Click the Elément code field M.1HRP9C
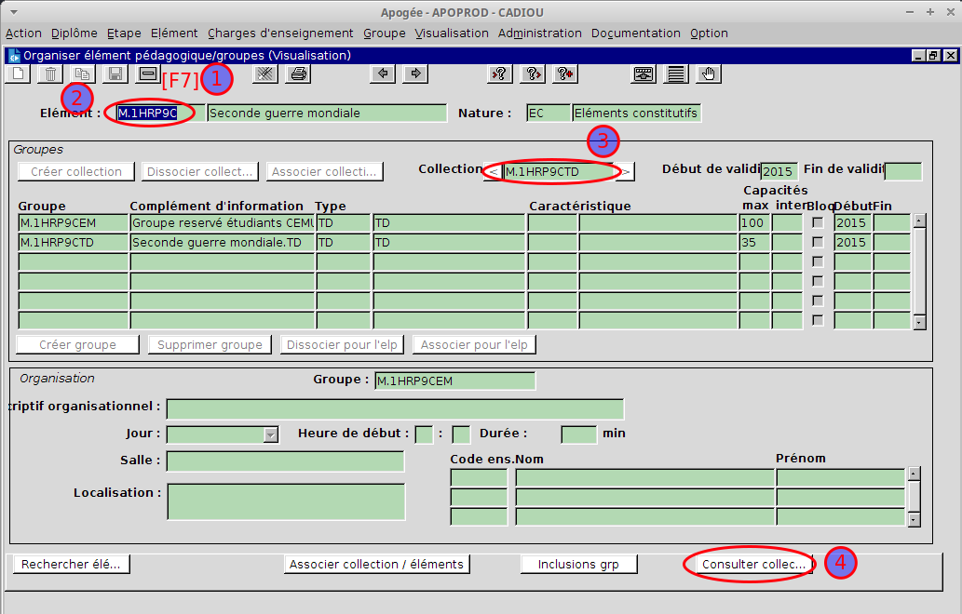962x614 pixels. 154,113
